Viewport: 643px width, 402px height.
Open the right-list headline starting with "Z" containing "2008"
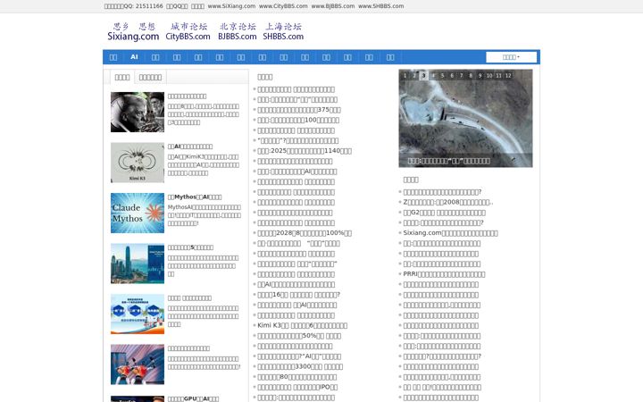448,202
